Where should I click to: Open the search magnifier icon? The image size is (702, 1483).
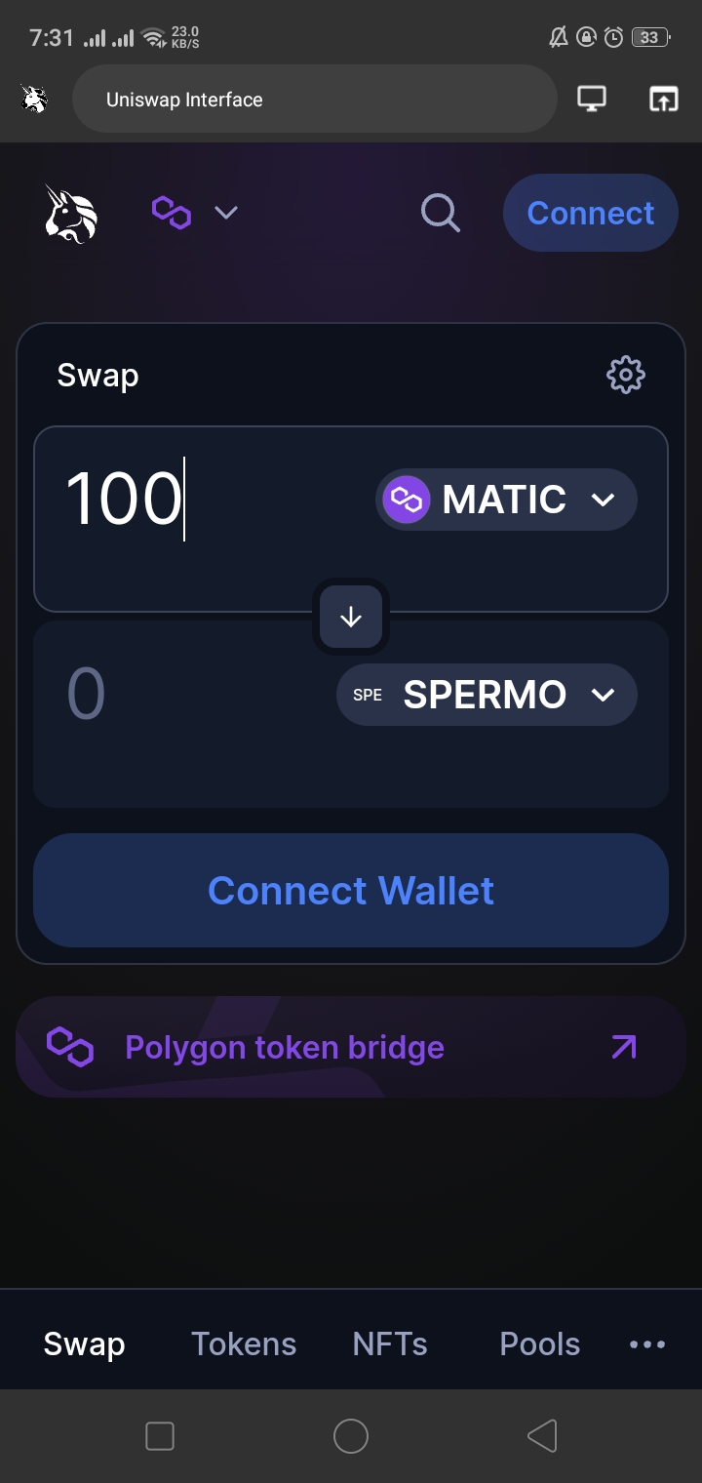[x=440, y=213]
